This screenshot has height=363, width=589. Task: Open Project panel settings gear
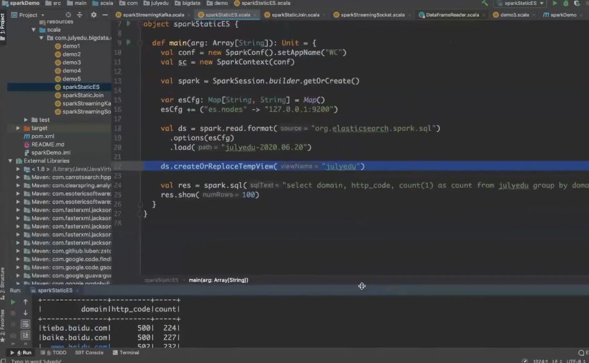coord(94,15)
